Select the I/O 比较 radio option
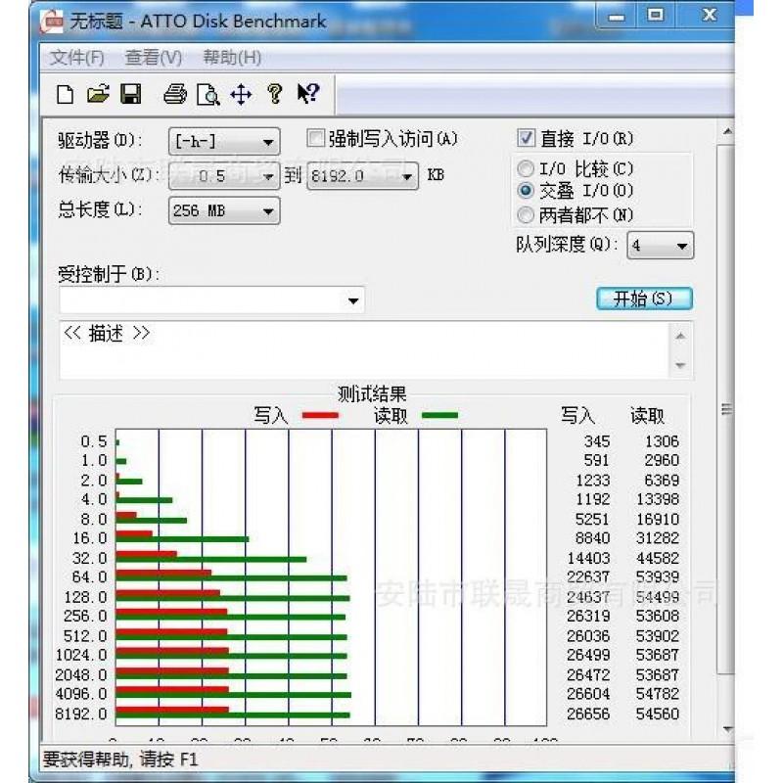The image size is (783, 783). click(526, 168)
